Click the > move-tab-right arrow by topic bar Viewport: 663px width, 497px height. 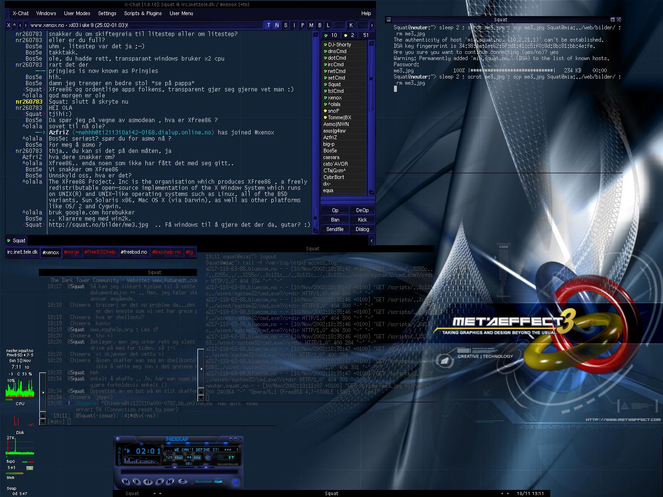(x=26, y=25)
